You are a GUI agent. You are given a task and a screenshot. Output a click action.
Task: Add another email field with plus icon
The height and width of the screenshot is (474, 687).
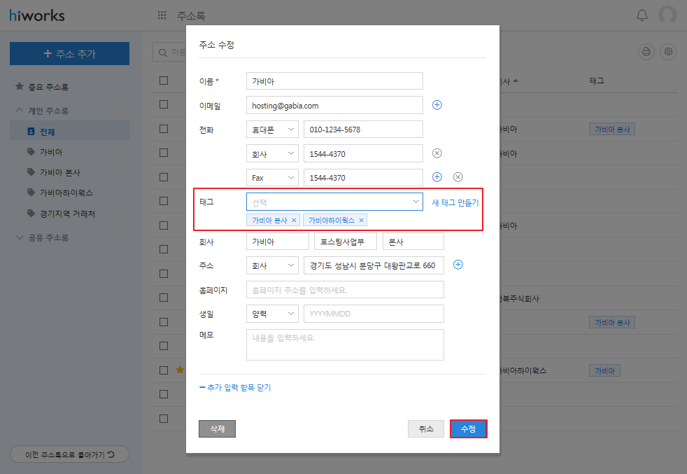click(437, 105)
